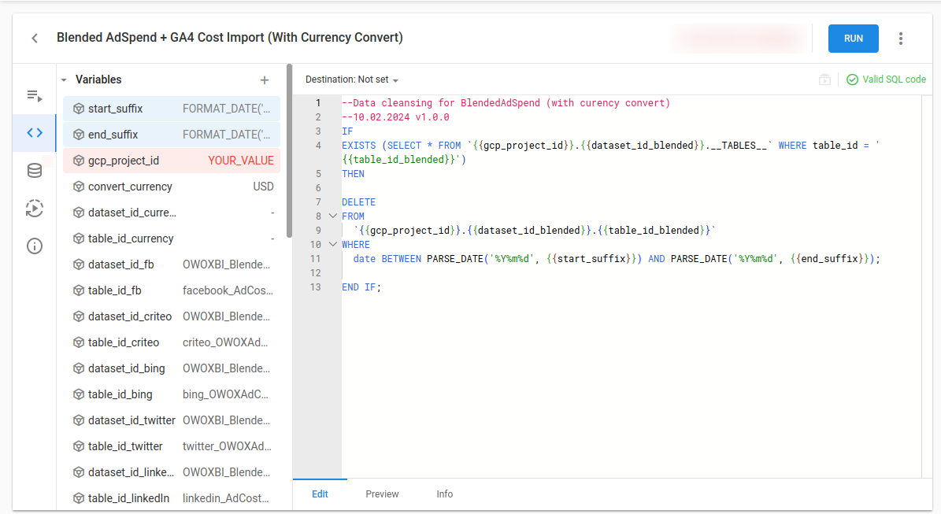Click the table_id_fb variable icon
This screenshot has width=941, height=514.
(79, 290)
